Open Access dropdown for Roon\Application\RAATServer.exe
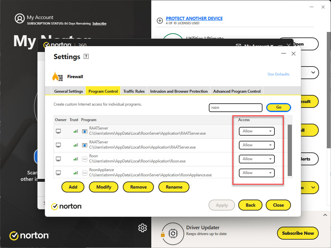 (x=257, y=145)
